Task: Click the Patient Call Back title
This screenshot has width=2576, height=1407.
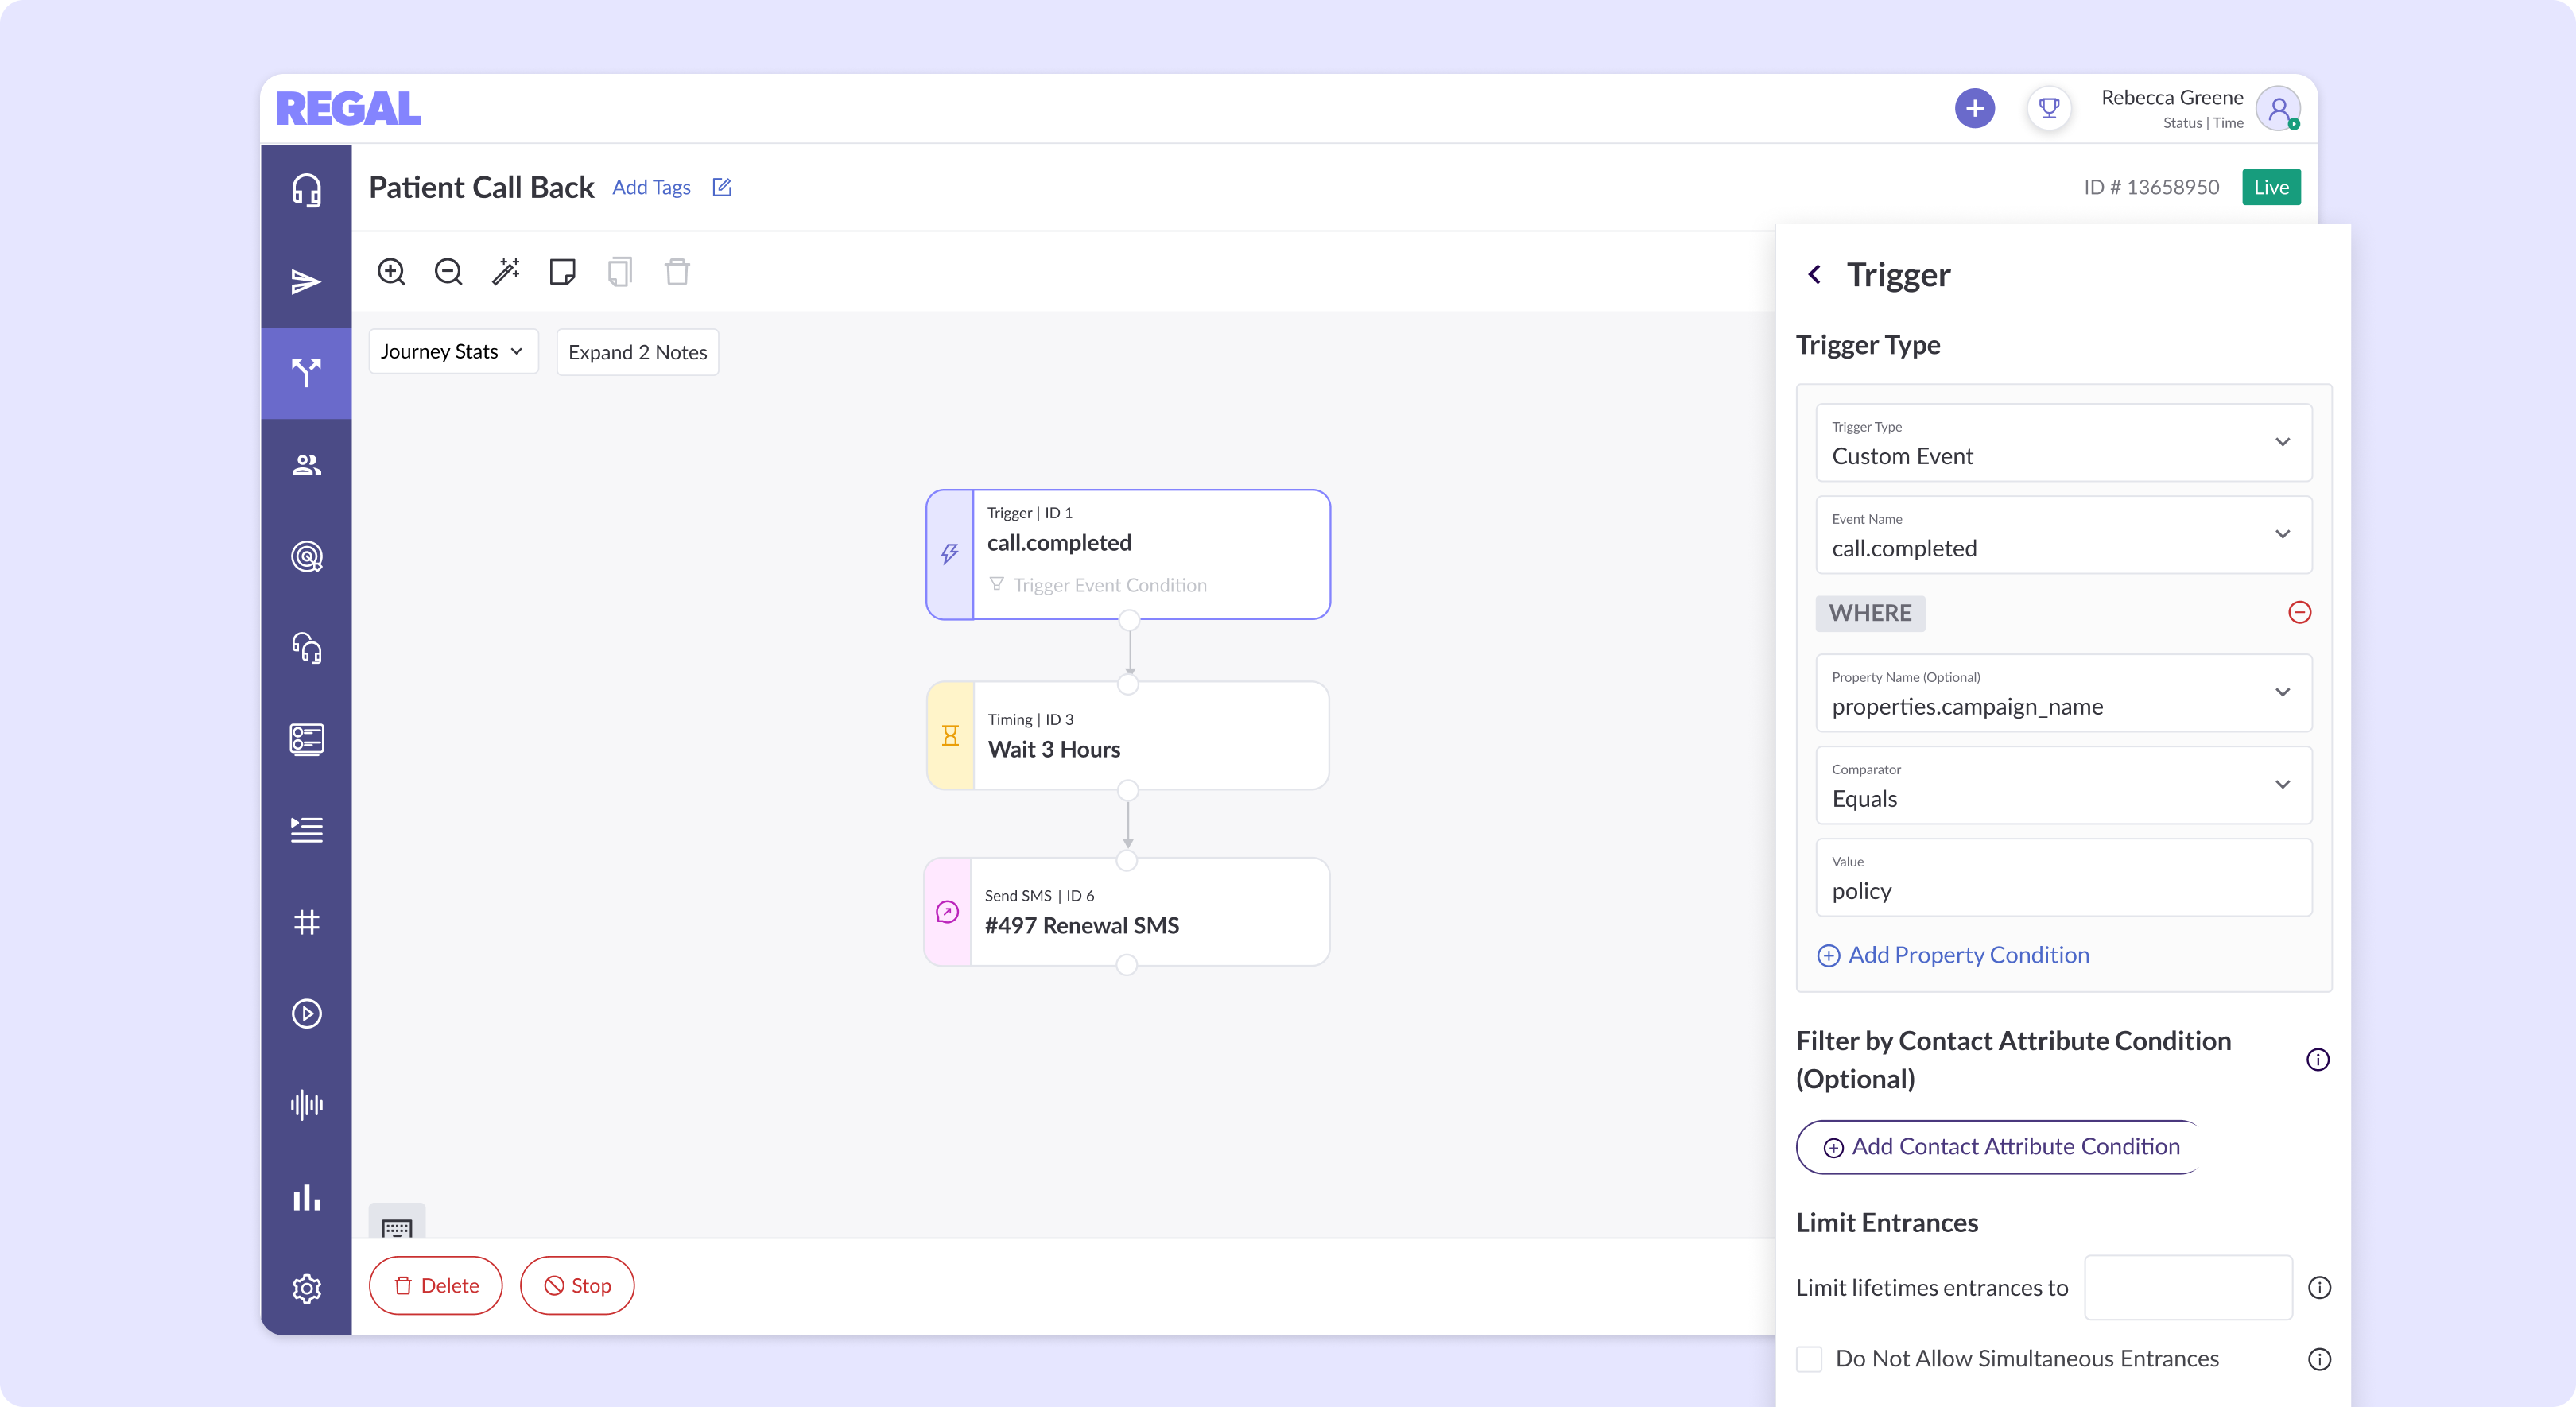Action: coord(481,187)
